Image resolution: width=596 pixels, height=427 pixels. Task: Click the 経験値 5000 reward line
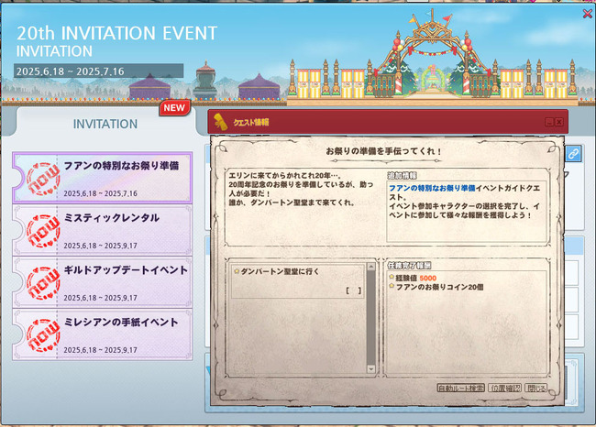point(413,278)
